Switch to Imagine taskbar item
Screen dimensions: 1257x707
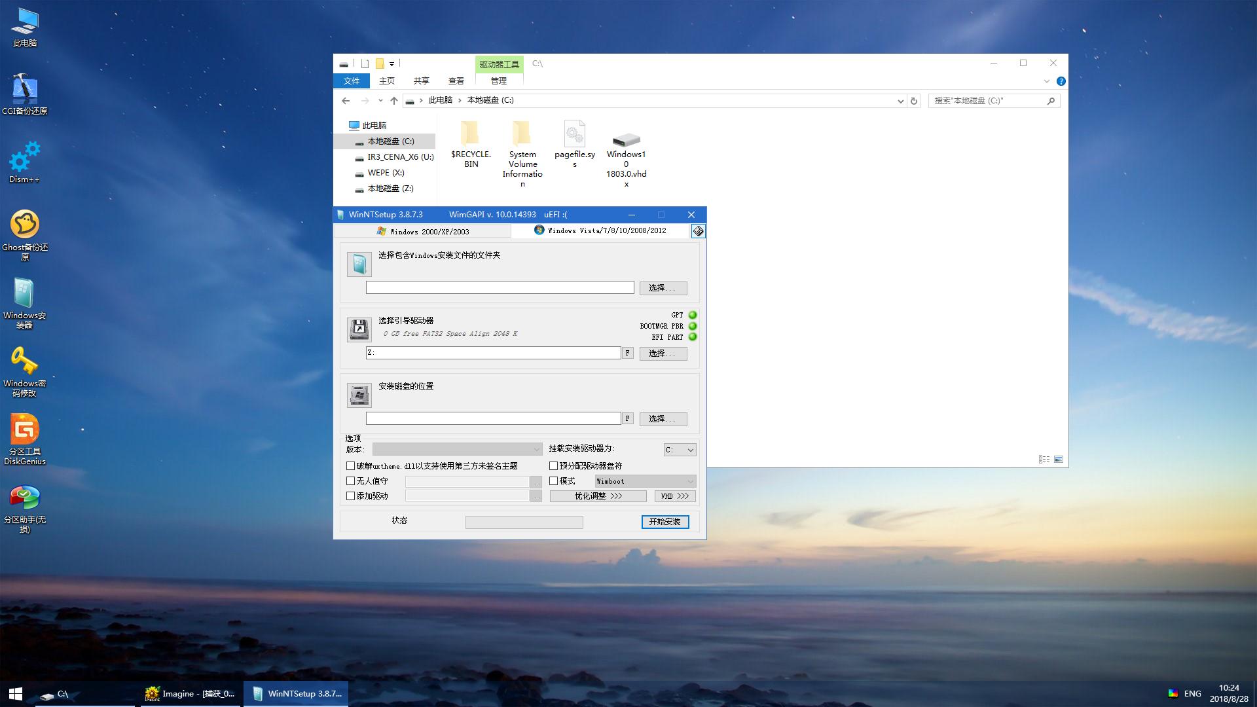click(x=190, y=694)
